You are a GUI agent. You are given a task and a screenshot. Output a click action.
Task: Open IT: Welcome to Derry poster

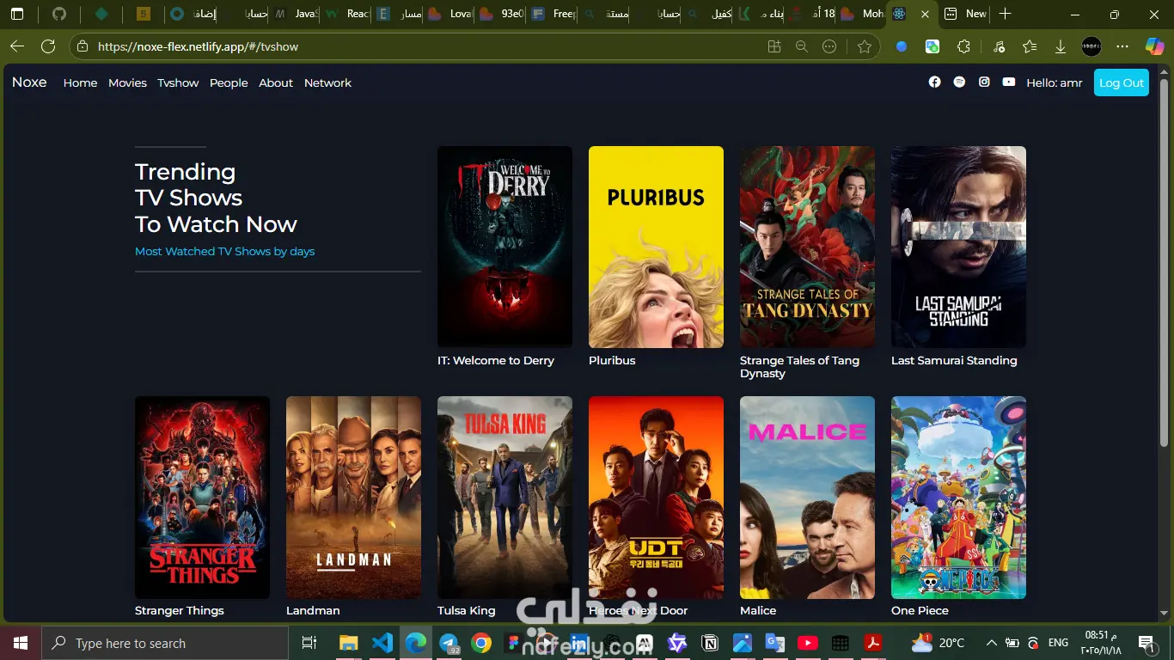[x=504, y=247]
